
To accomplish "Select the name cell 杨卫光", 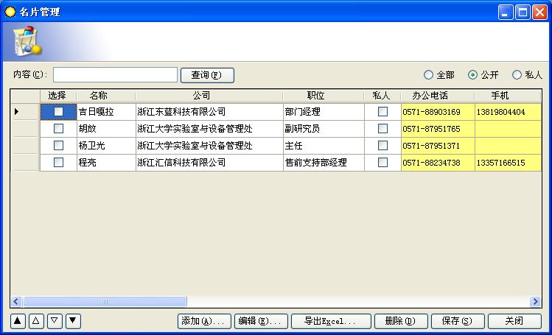I will [106, 146].
